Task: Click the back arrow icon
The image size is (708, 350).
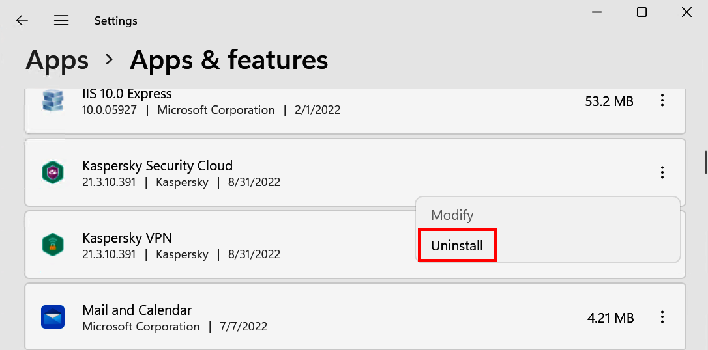Action: click(22, 20)
